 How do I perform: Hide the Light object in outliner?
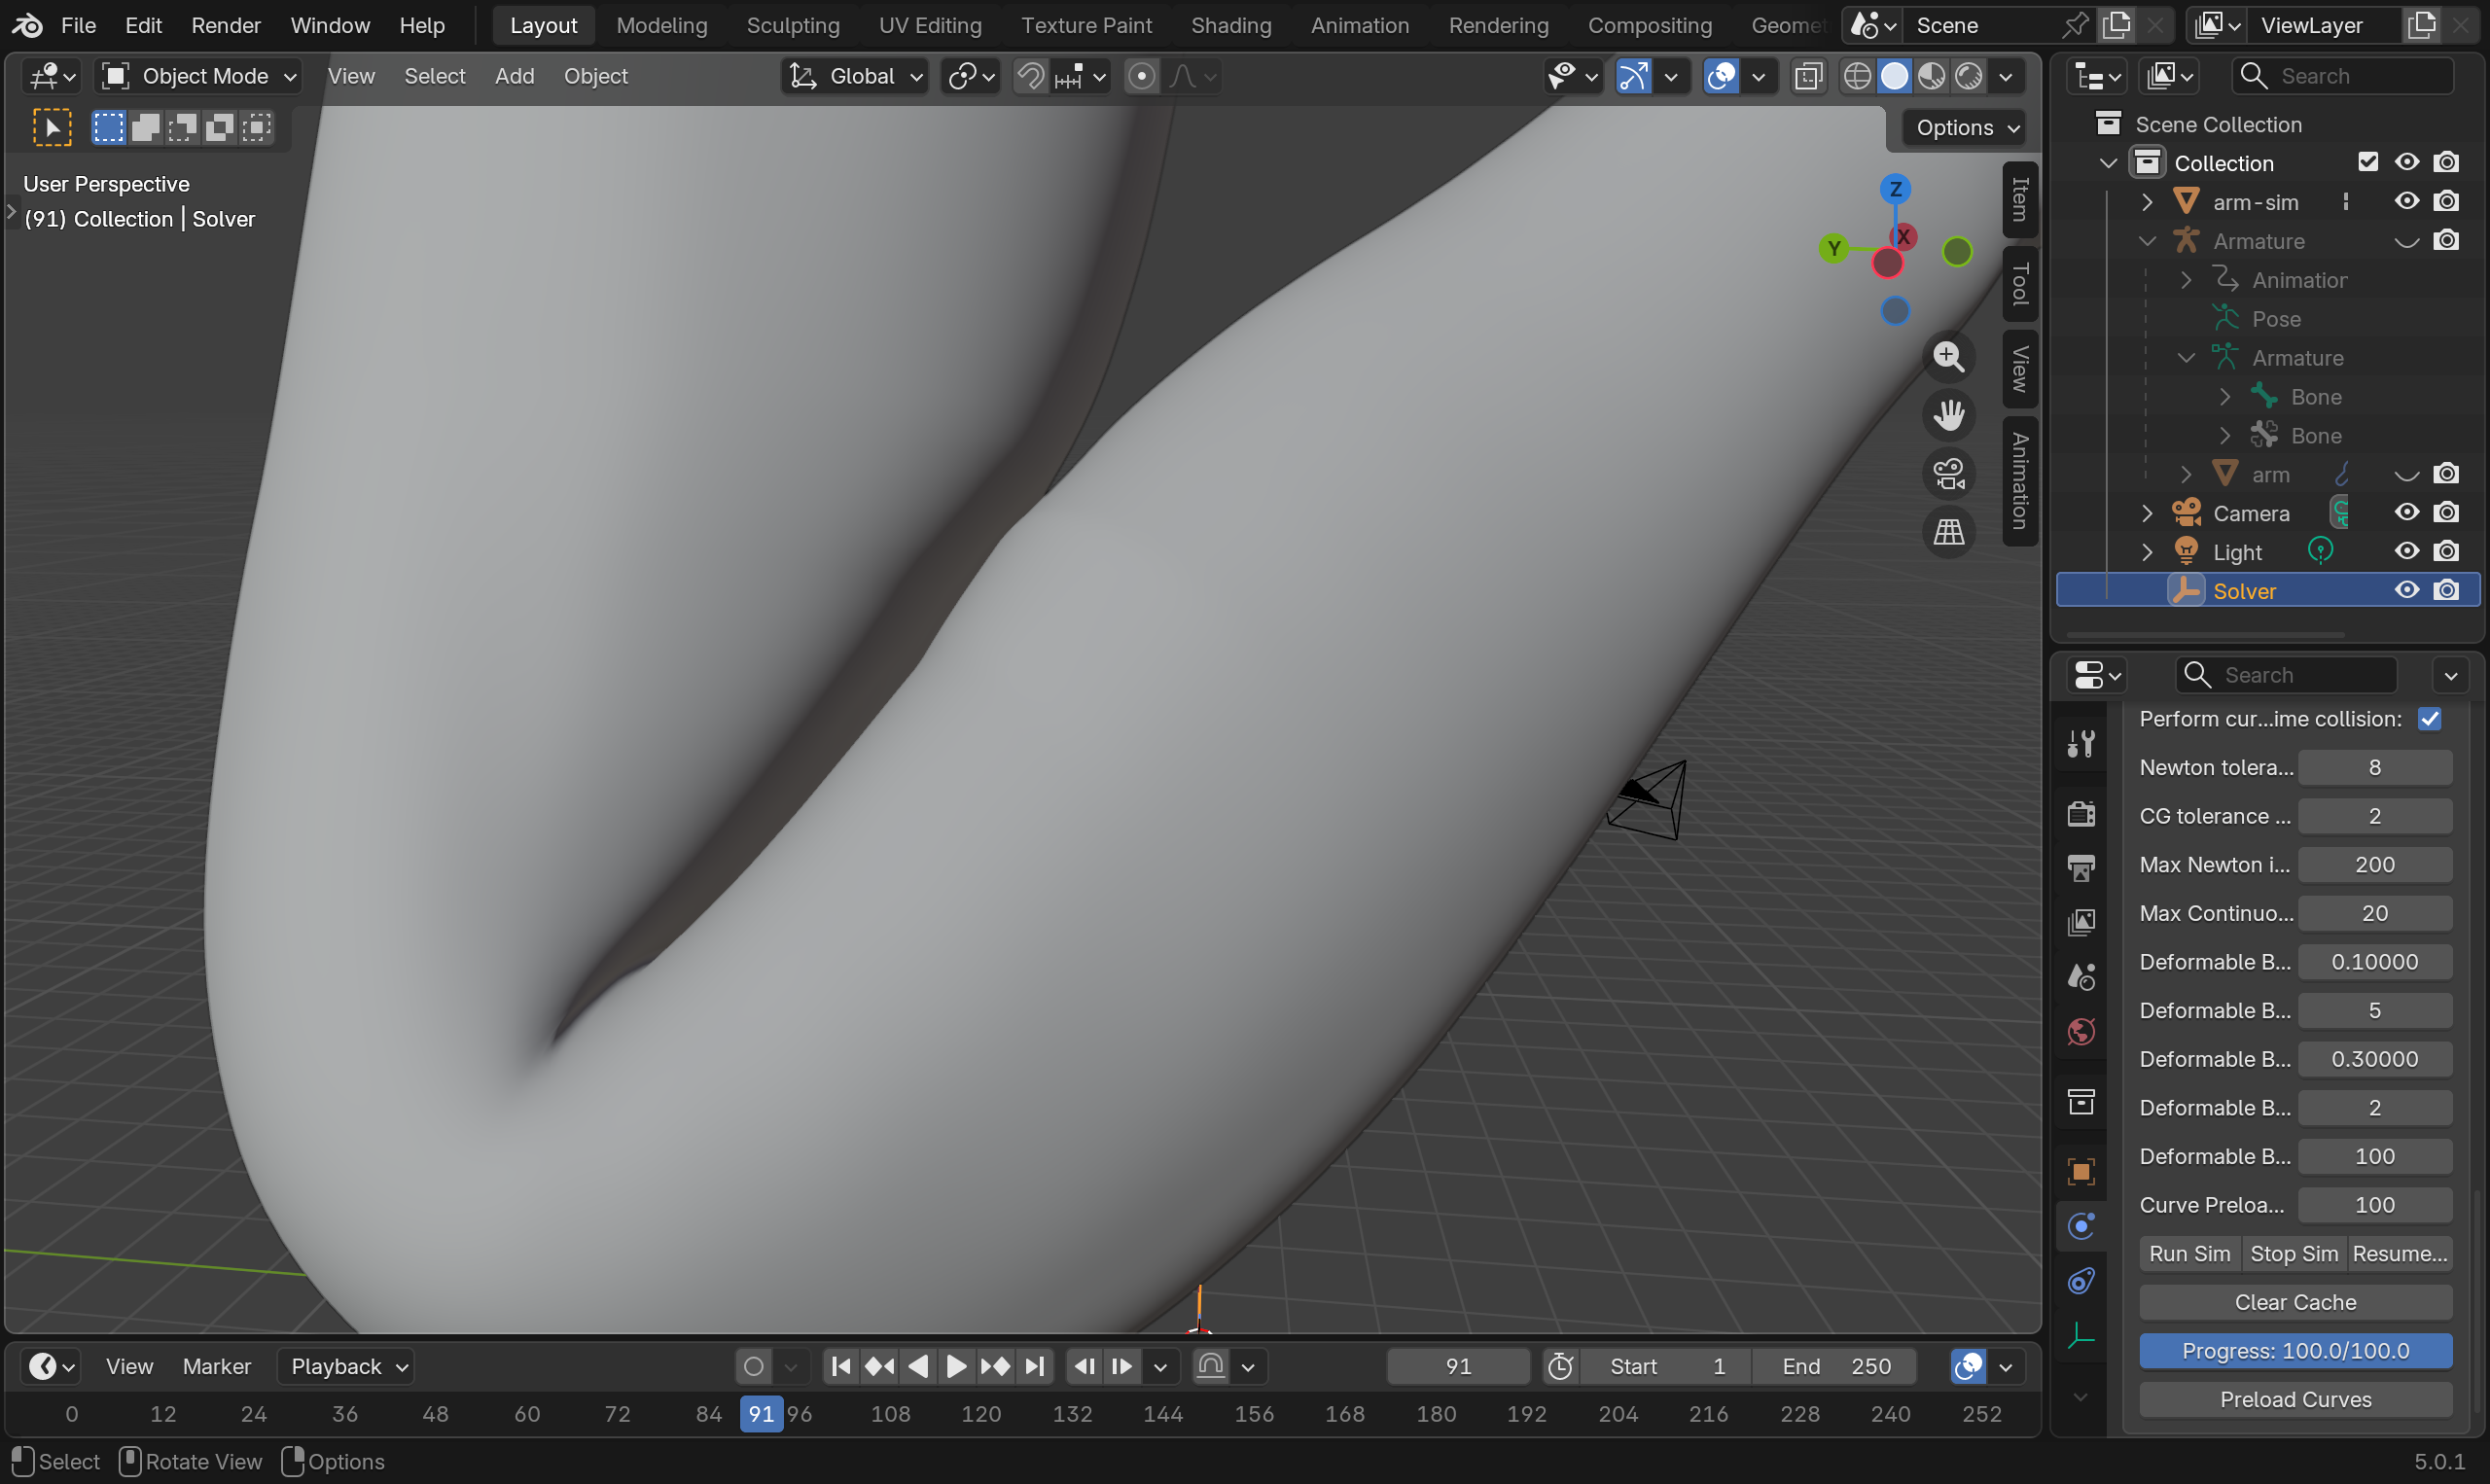(x=2406, y=552)
